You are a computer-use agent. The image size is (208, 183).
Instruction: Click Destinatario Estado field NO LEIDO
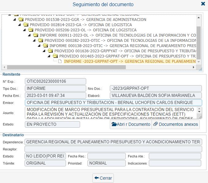(x=45, y=156)
